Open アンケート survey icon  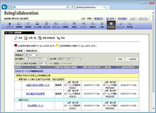click(84, 25)
